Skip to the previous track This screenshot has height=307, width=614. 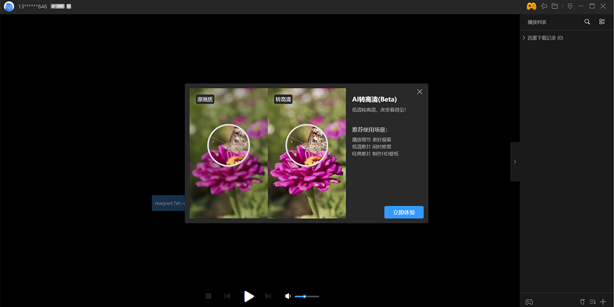(x=227, y=296)
